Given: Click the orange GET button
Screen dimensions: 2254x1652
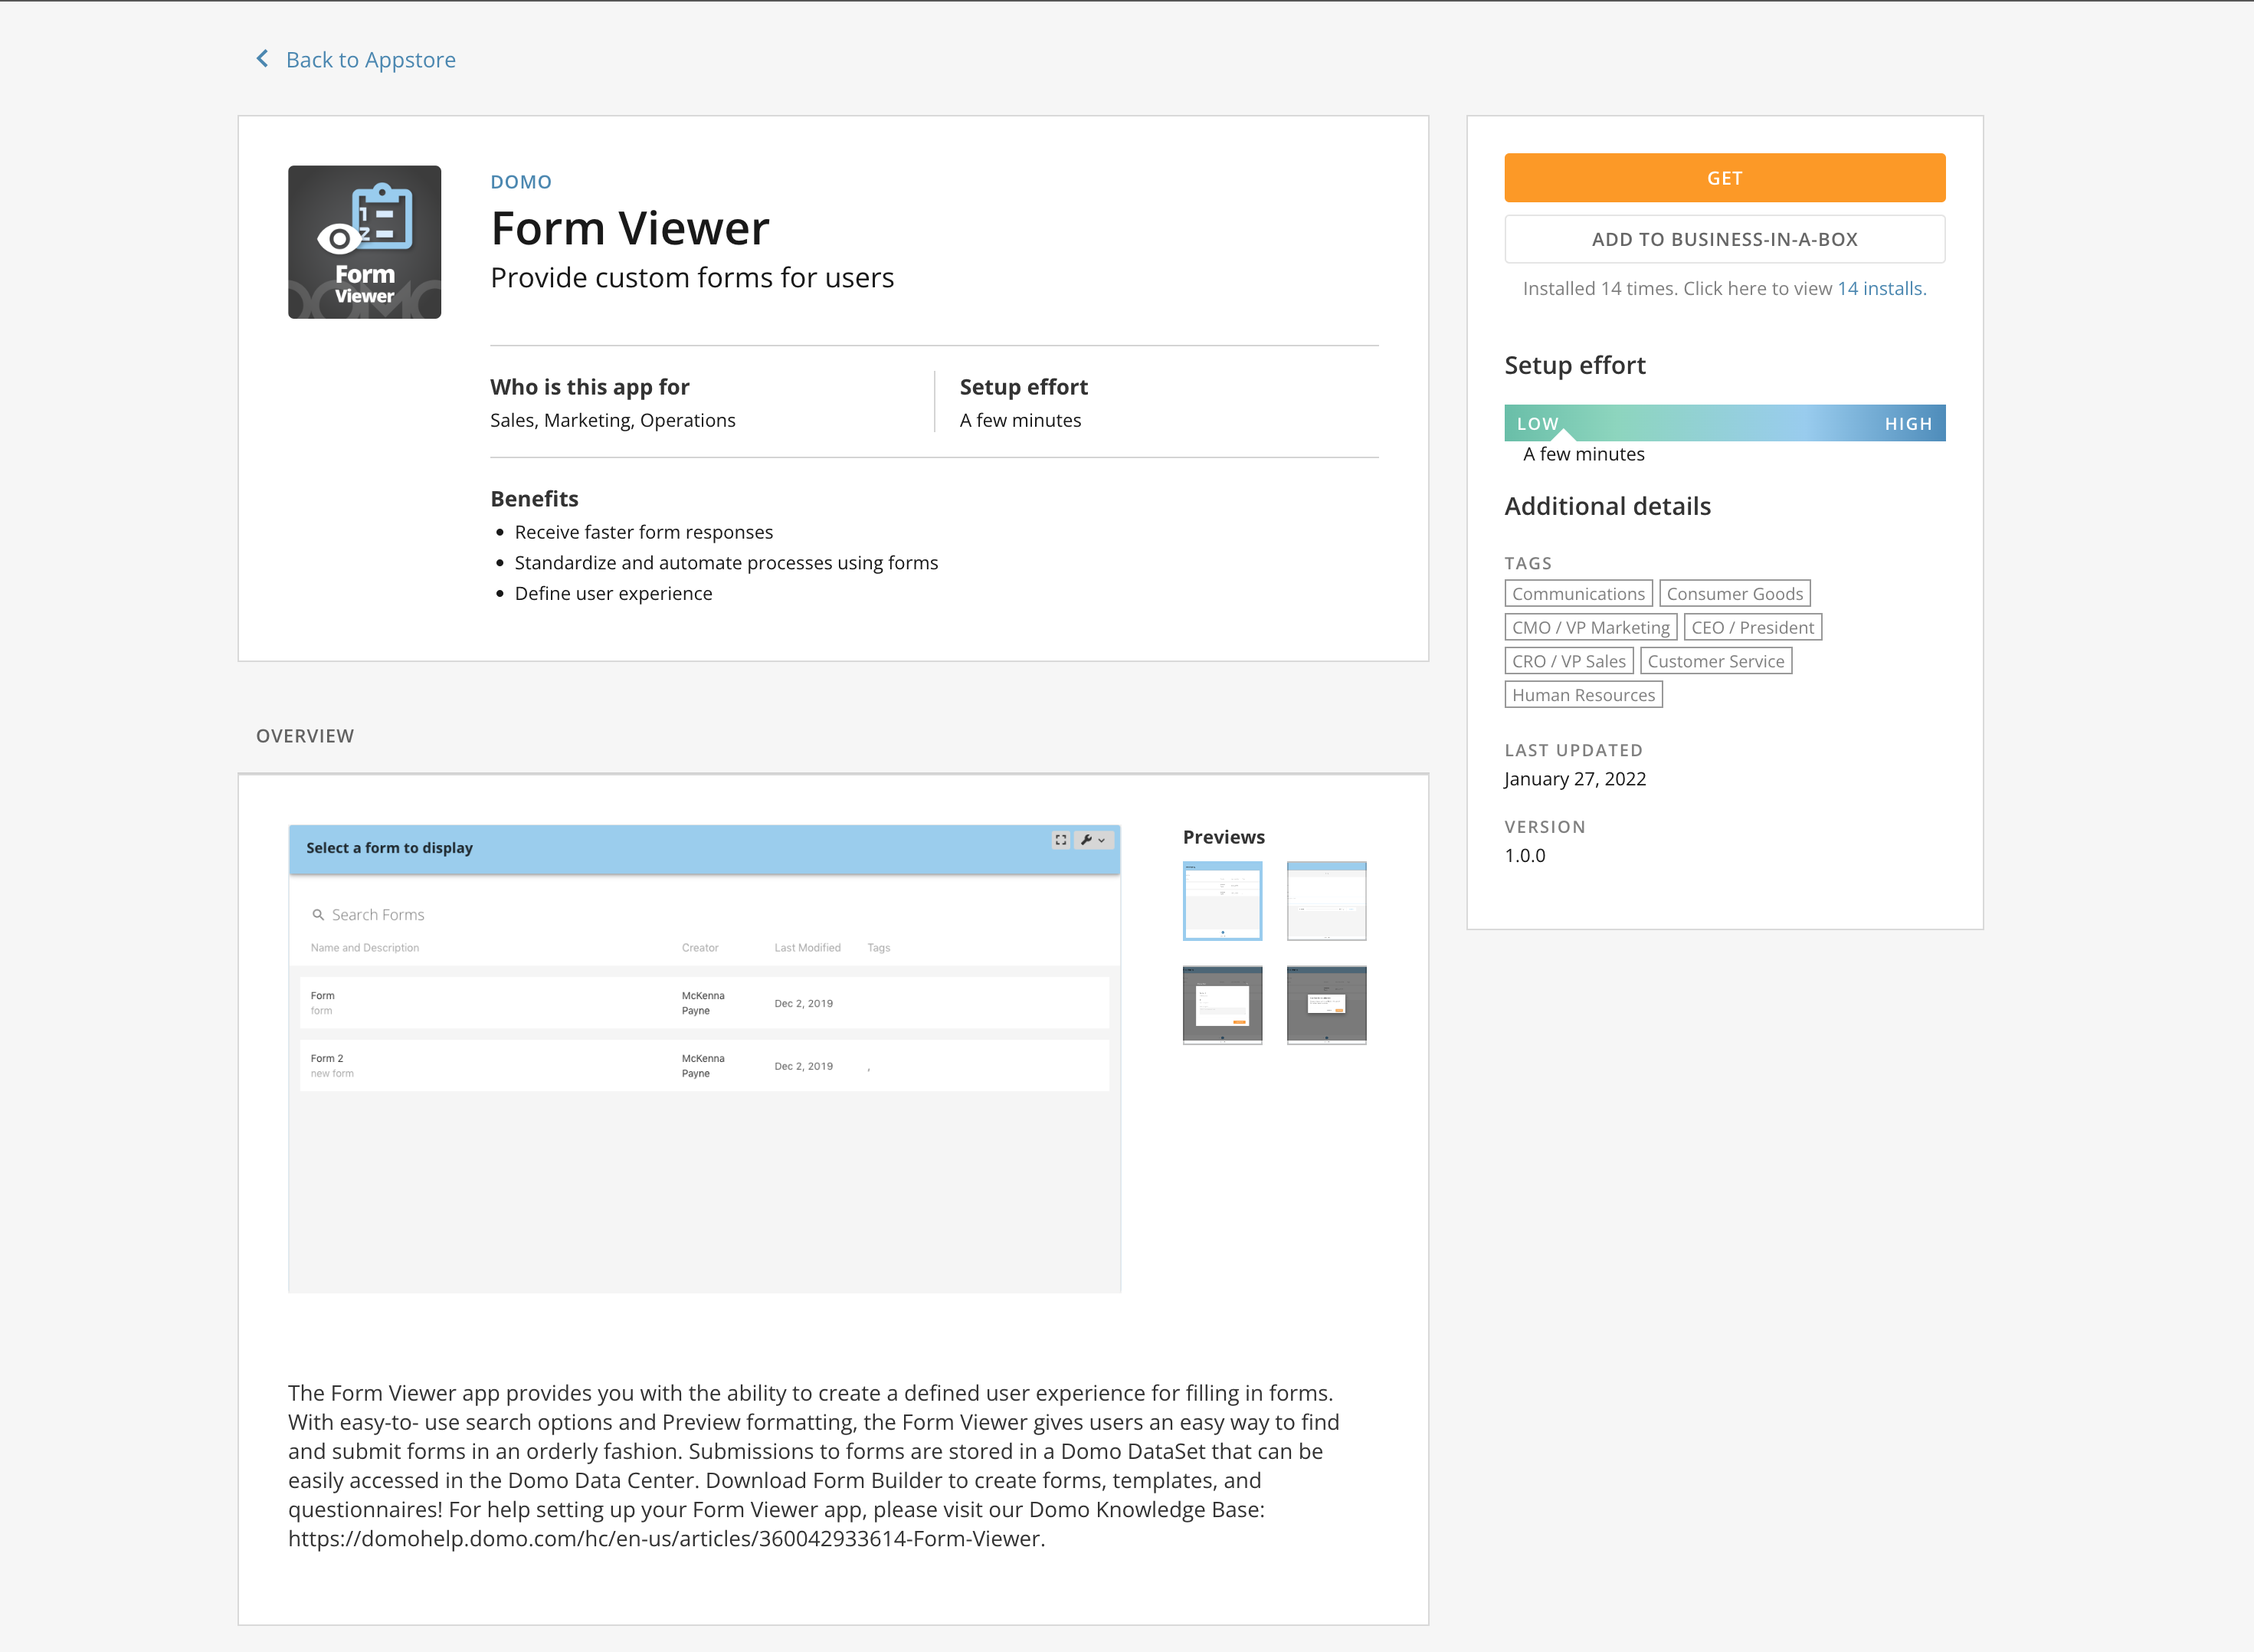Looking at the screenshot, I should tap(1724, 178).
